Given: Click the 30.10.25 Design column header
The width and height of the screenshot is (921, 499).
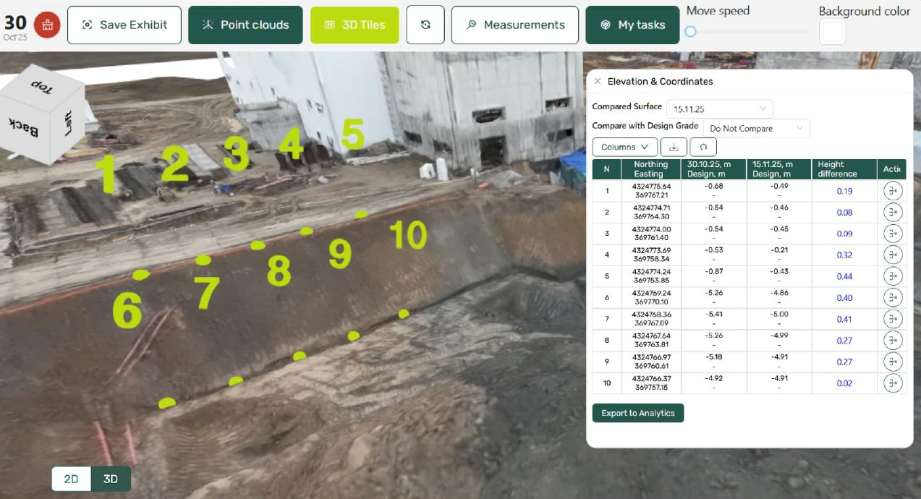Looking at the screenshot, I should pyautogui.click(x=713, y=169).
